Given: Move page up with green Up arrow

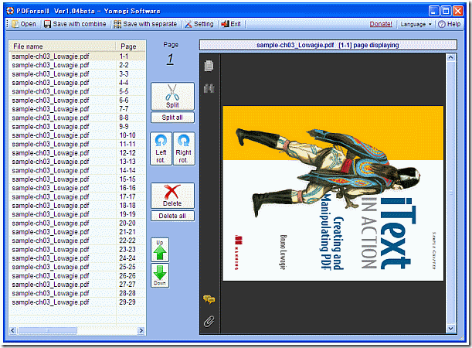Looking at the screenshot, I should point(160,251).
